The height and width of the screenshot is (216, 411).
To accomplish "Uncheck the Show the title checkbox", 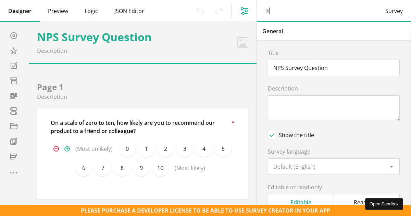I will [x=272, y=135].
